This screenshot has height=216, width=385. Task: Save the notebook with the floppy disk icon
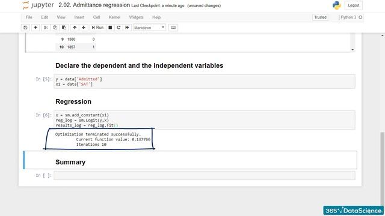(25, 28)
